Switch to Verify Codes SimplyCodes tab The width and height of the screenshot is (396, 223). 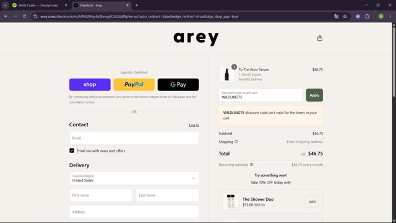click(x=38, y=5)
